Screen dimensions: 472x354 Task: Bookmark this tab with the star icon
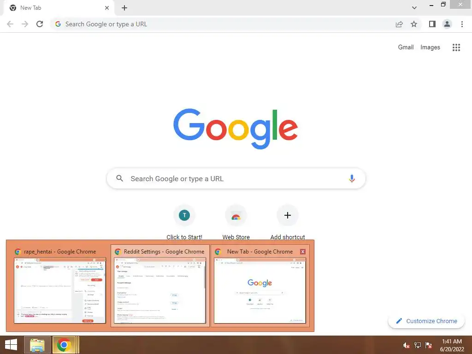[x=414, y=24]
